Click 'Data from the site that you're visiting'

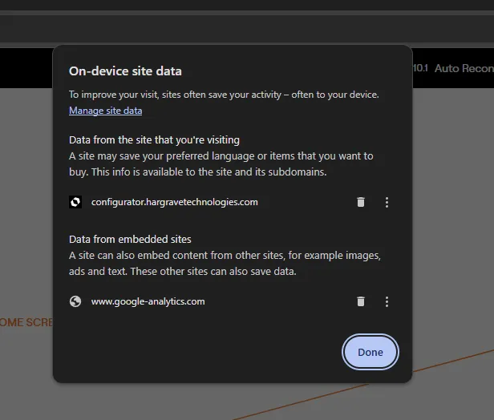154,139
